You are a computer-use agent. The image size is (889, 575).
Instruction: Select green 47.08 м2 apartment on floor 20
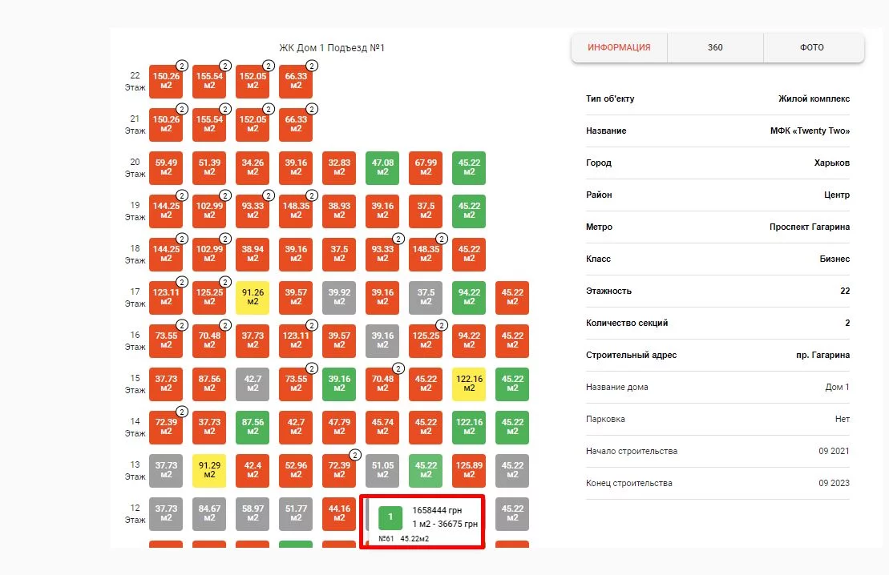(382, 167)
